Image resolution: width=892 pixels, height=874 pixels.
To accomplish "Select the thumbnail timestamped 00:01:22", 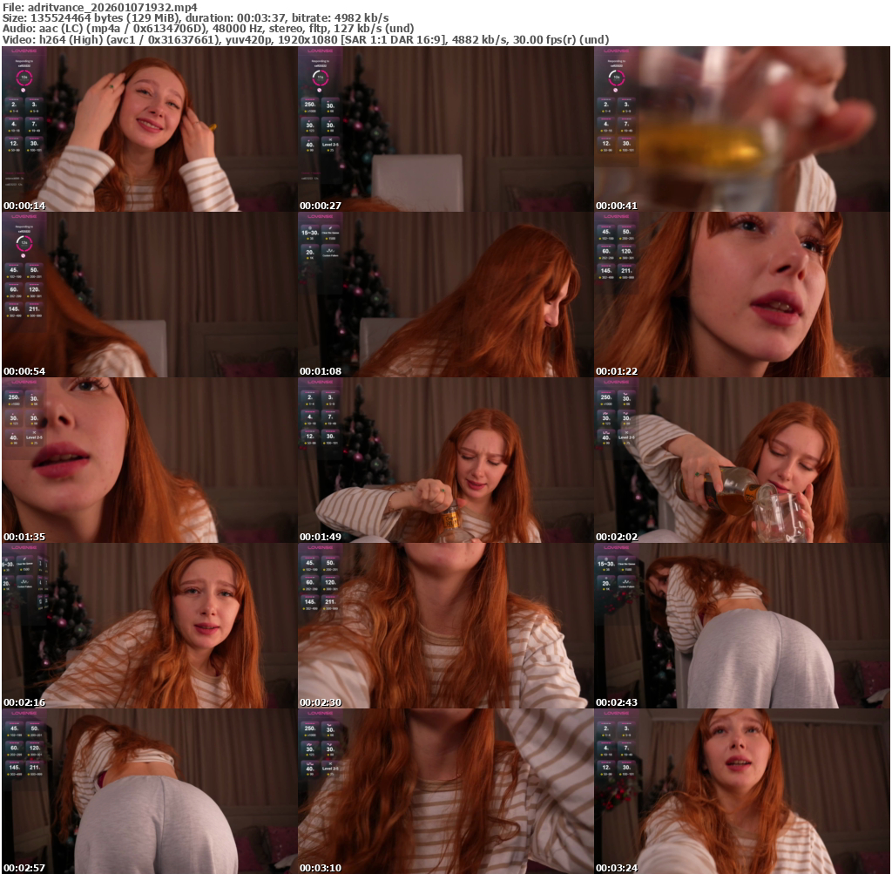I will pyautogui.click(x=742, y=295).
